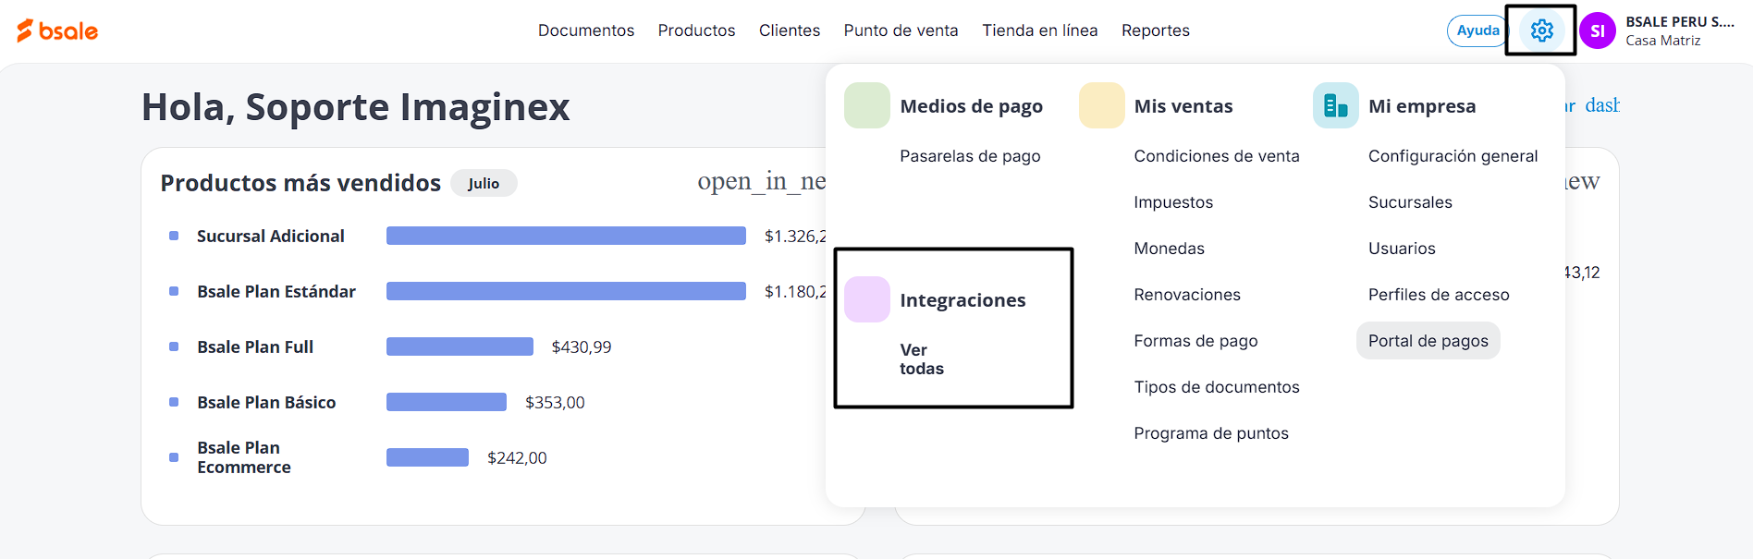Click the Bsale Plan Estándar sales bar

566,291
